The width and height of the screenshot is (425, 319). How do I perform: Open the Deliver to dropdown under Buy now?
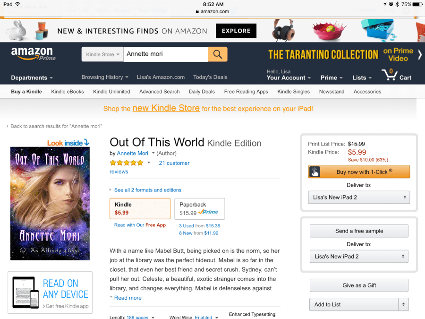(x=359, y=197)
